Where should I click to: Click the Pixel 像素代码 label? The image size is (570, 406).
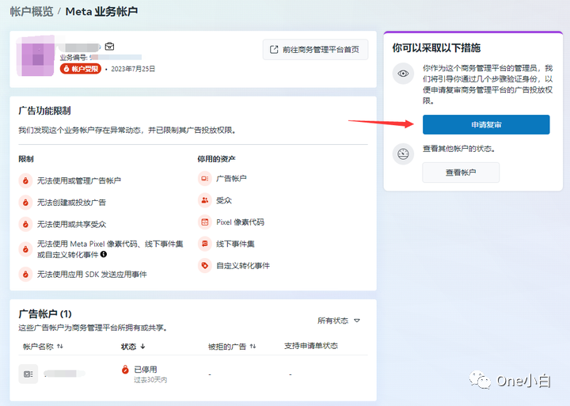click(x=240, y=222)
